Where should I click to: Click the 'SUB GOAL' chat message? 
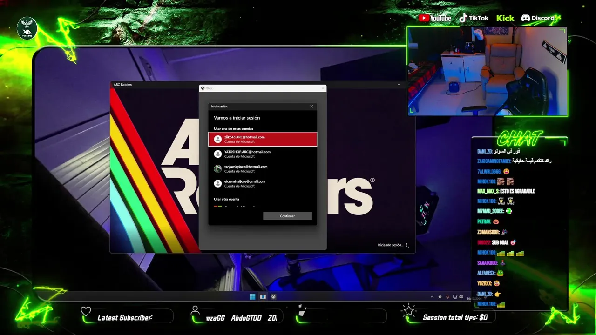[x=500, y=242]
